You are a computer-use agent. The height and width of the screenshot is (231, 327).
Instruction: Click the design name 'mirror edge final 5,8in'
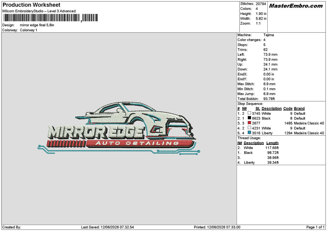pyautogui.click(x=37, y=25)
